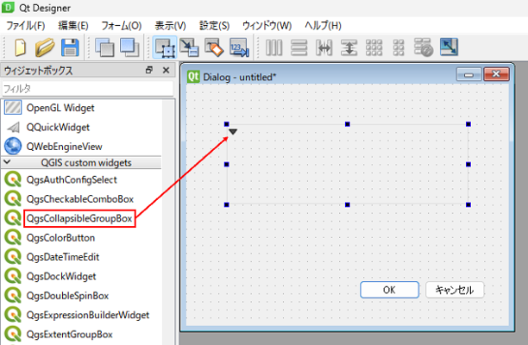528x345 pixels.
Task: Click the widget box vertical scrollbar
Action: (168, 222)
